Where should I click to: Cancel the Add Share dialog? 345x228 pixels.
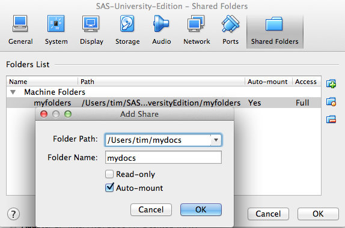click(151, 209)
